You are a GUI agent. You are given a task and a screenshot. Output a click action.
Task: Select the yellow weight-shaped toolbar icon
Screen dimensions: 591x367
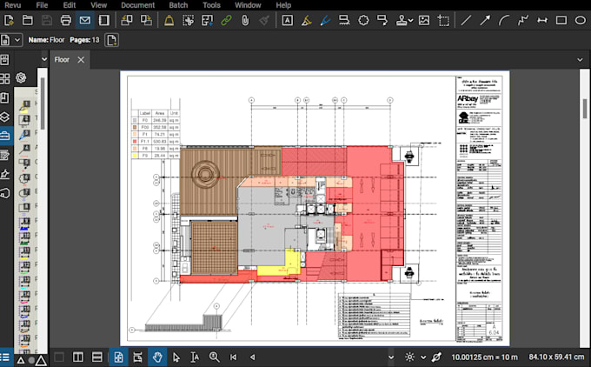coord(169,20)
